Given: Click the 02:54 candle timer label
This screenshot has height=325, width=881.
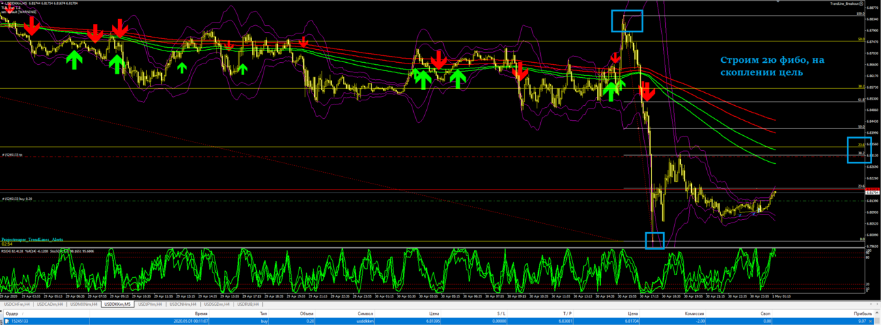Looking at the screenshot, I should point(7,244).
